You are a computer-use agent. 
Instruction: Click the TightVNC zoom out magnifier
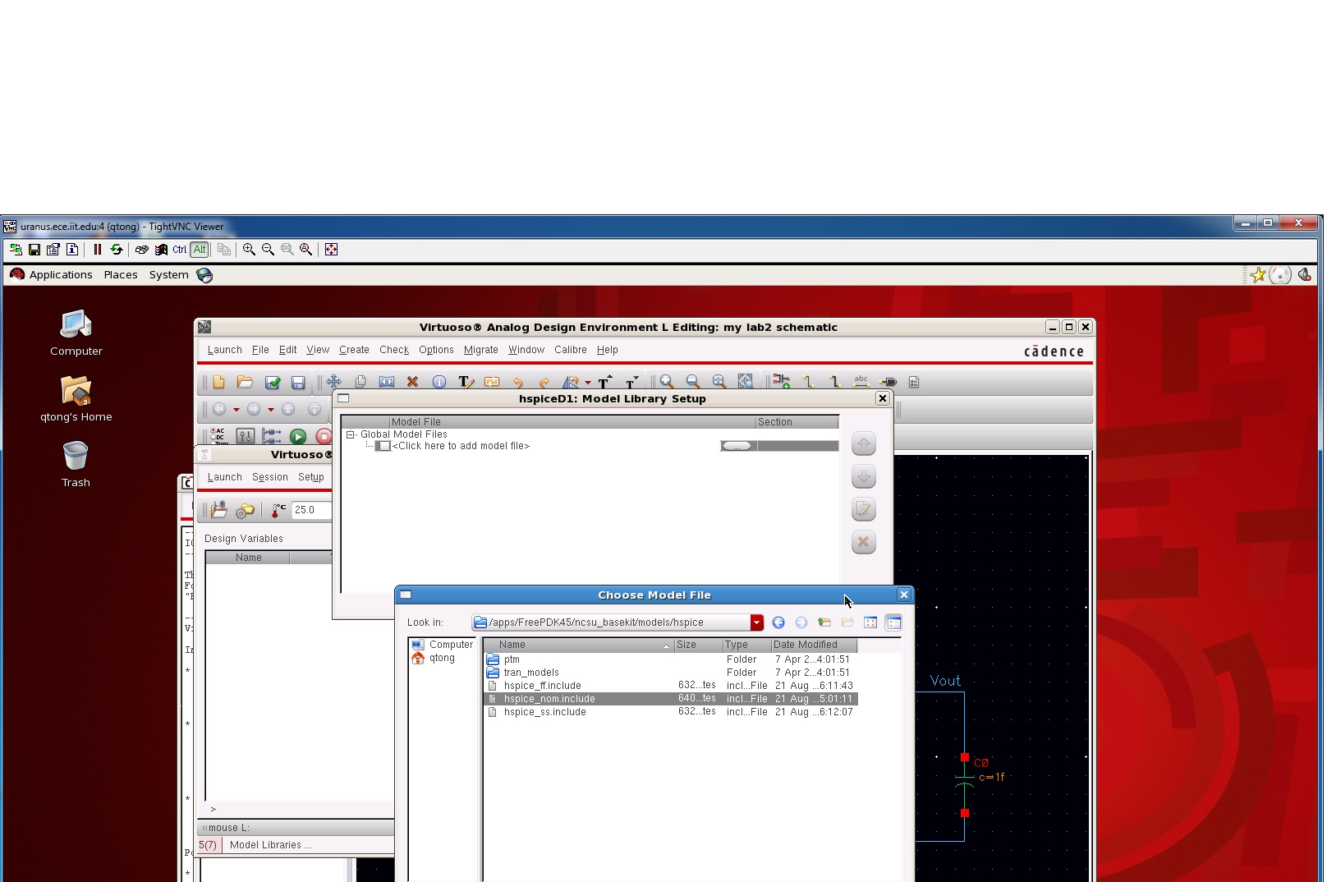pyautogui.click(x=268, y=250)
